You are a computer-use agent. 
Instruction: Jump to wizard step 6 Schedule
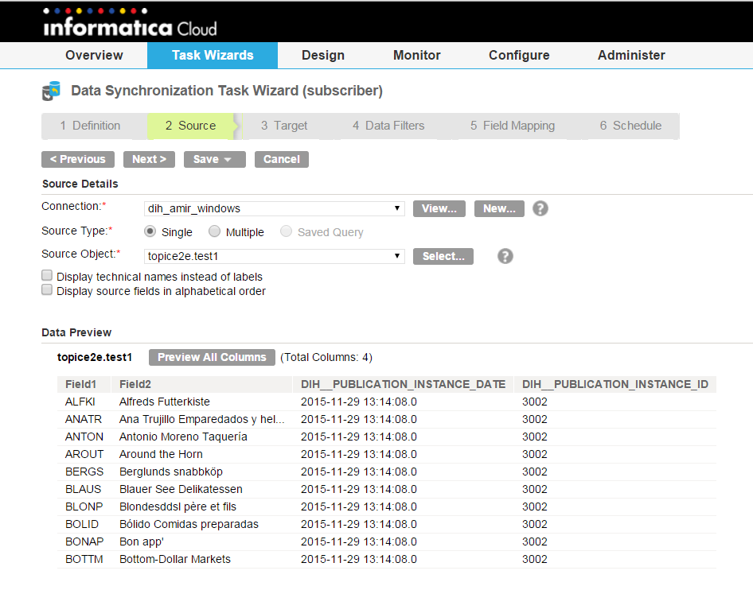tap(630, 126)
